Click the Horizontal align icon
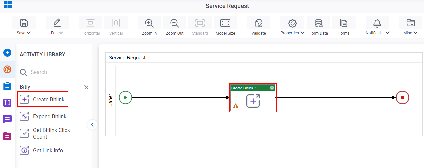Image resolution: width=424 pixels, height=168 pixels. (91, 23)
